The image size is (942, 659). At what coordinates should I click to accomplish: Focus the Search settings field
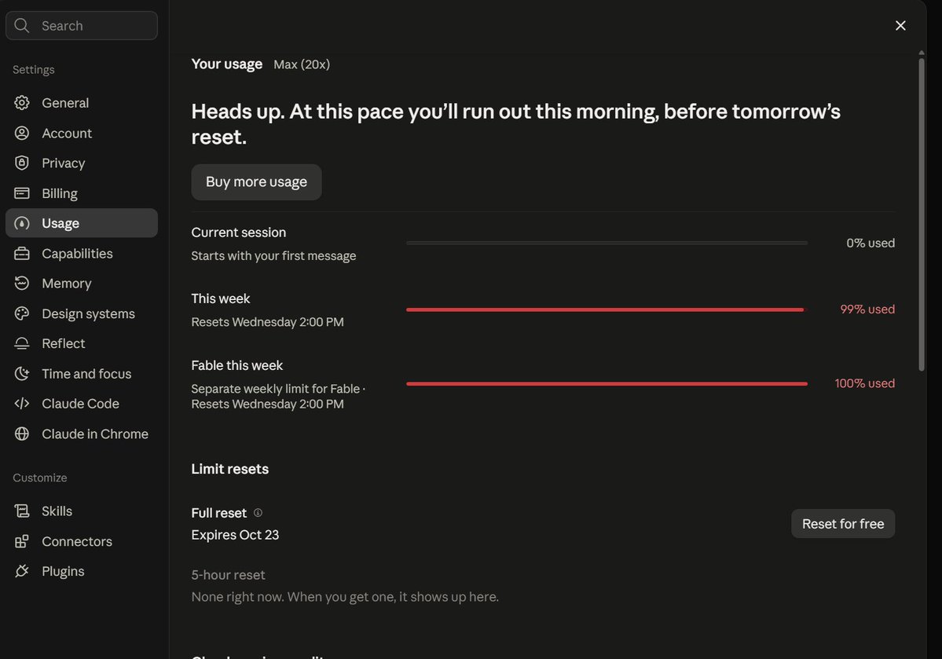[82, 25]
